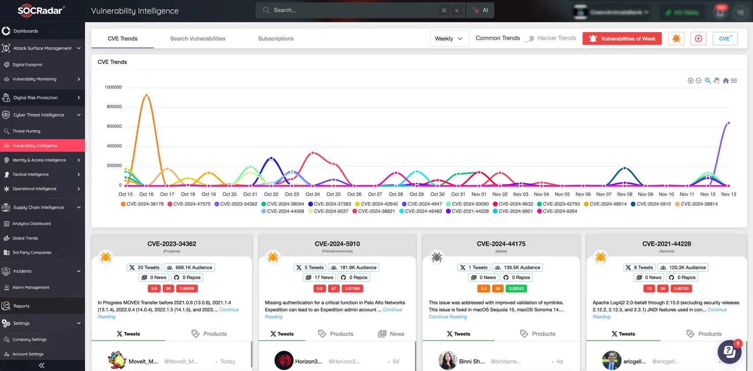Click Binni Sh... tweet author avatar
Screen dimensions: 753x371
pos(448,360)
